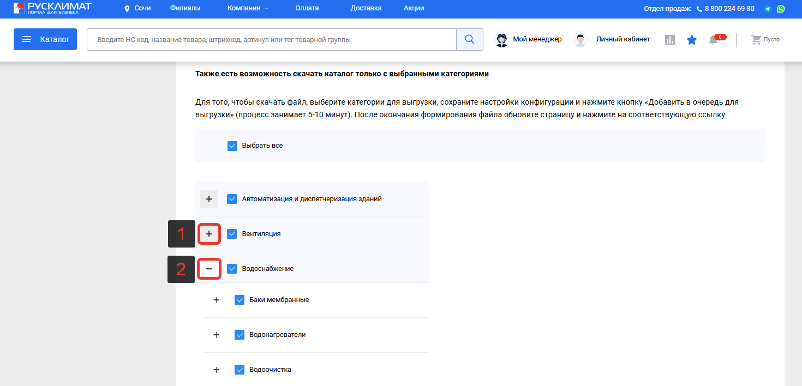The height and width of the screenshot is (386, 802).
Task: Click phone number 8 800 234 69 80
Action: 729,9
